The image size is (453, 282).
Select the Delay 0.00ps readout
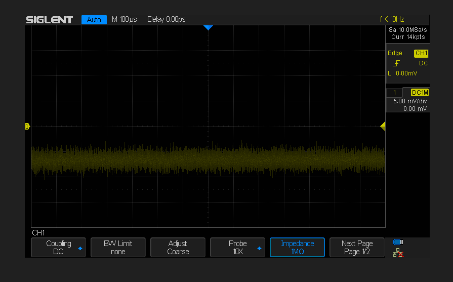pos(167,19)
